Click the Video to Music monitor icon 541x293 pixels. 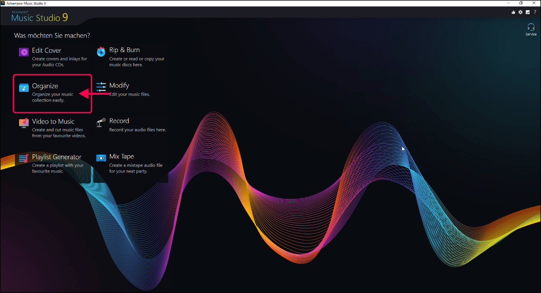(24, 123)
